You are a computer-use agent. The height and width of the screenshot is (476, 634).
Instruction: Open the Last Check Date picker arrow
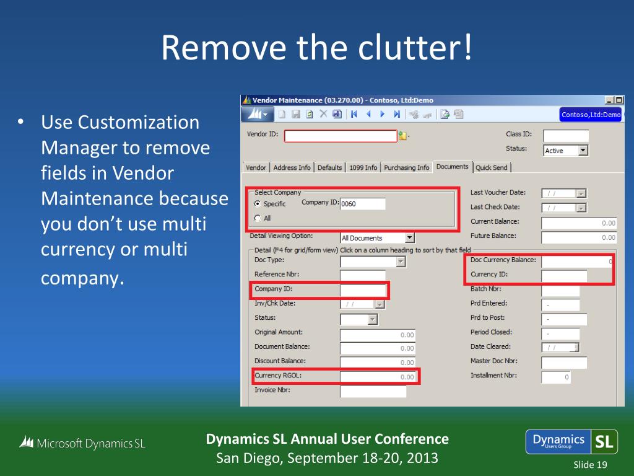pyautogui.click(x=581, y=208)
